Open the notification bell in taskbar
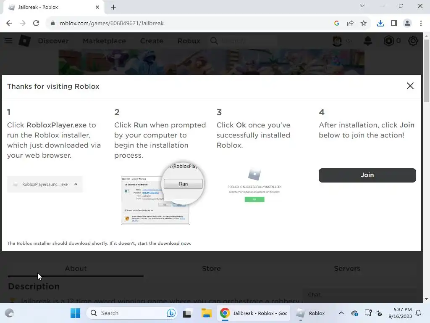Viewport: 430px width, 323px height. click(x=419, y=313)
